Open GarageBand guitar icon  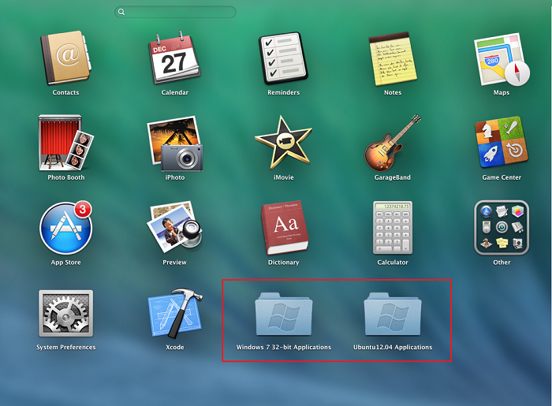393,143
